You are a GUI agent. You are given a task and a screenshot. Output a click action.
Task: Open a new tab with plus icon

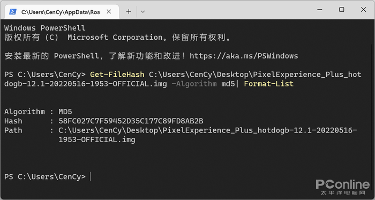(129, 11)
